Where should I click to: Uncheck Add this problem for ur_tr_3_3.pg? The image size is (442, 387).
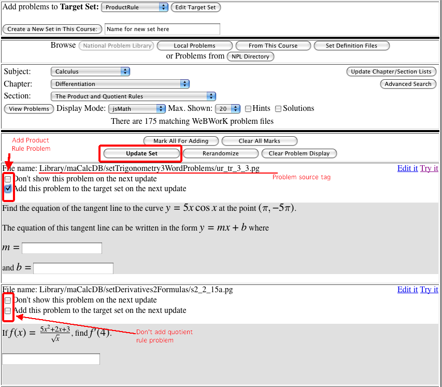[8, 189]
